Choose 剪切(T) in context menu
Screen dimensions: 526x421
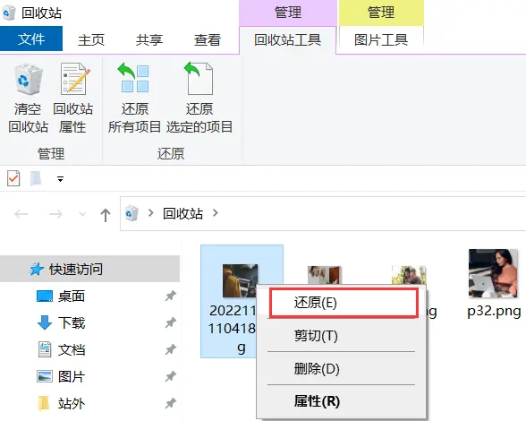tap(342, 336)
